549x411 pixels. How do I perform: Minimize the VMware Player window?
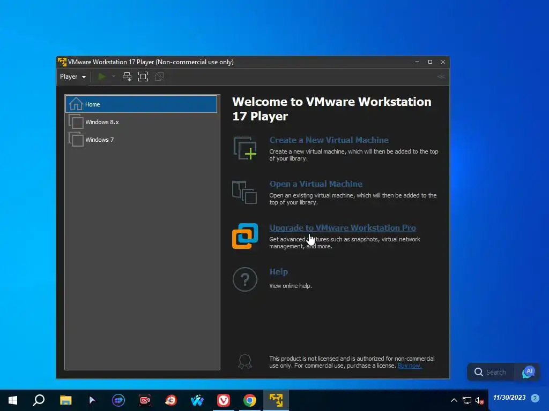417,62
